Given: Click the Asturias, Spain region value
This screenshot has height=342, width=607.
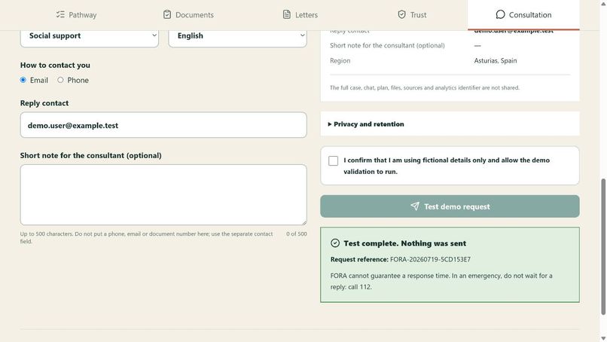Looking at the screenshot, I should pyautogui.click(x=495, y=60).
